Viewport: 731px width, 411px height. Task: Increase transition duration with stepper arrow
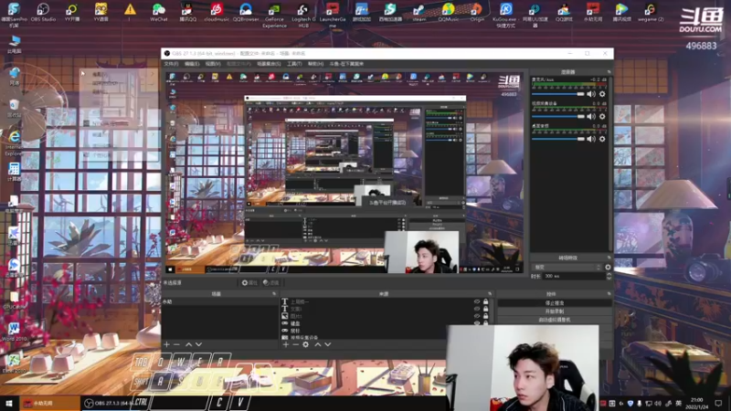[609, 274]
